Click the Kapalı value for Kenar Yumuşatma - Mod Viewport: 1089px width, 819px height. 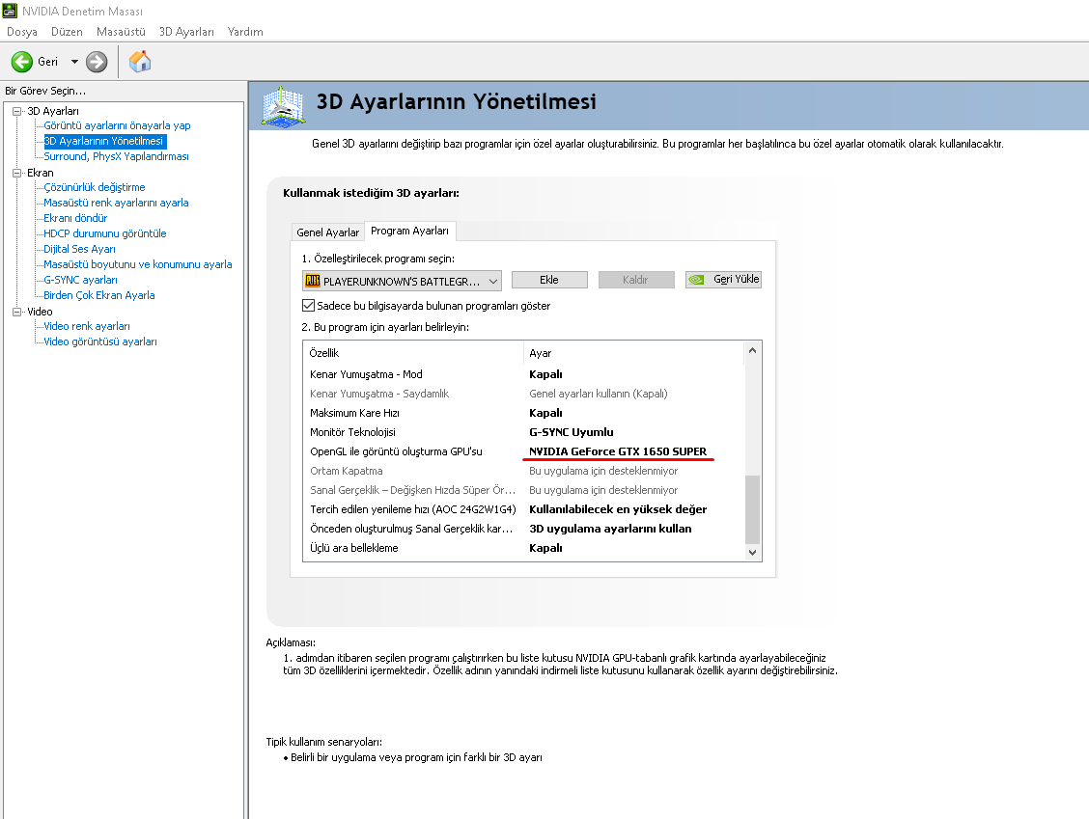click(545, 374)
